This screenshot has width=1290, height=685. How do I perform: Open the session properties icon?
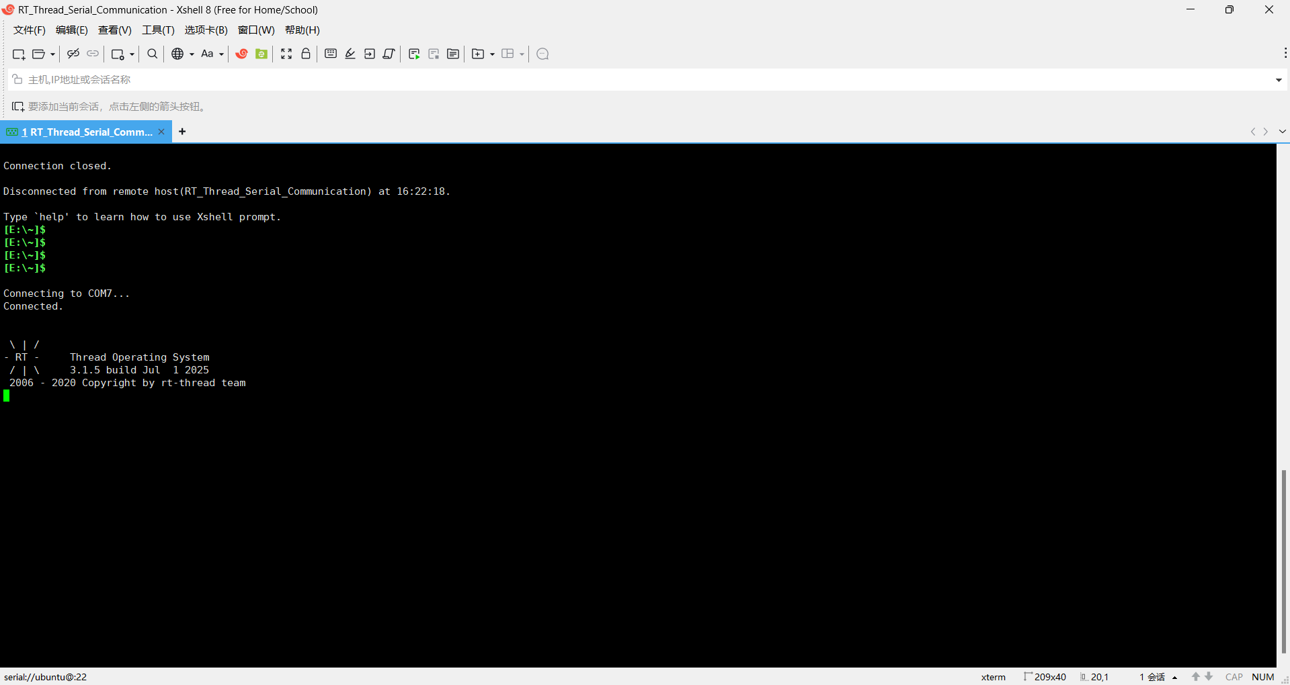[118, 54]
